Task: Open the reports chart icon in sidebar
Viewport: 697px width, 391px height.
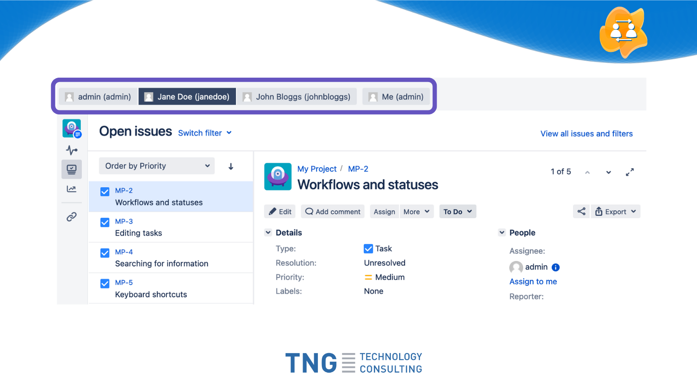Action: pyautogui.click(x=72, y=189)
